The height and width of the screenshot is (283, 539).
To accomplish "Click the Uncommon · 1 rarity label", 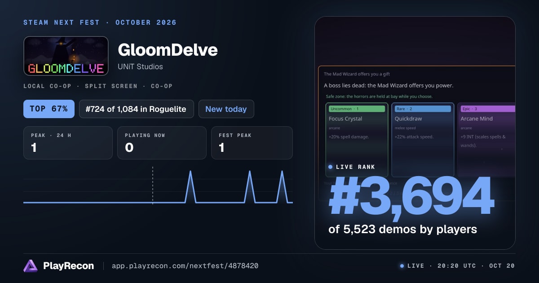I will coord(357,109).
